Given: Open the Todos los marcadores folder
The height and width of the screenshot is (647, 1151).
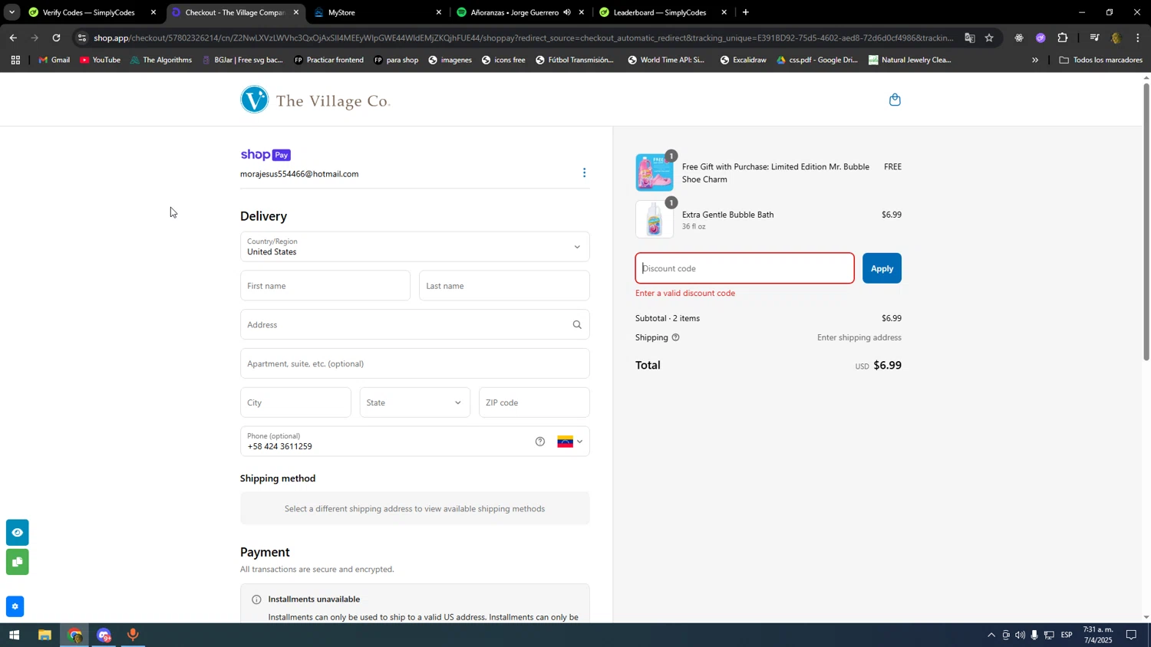Looking at the screenshot, I should coord(1100,60).
